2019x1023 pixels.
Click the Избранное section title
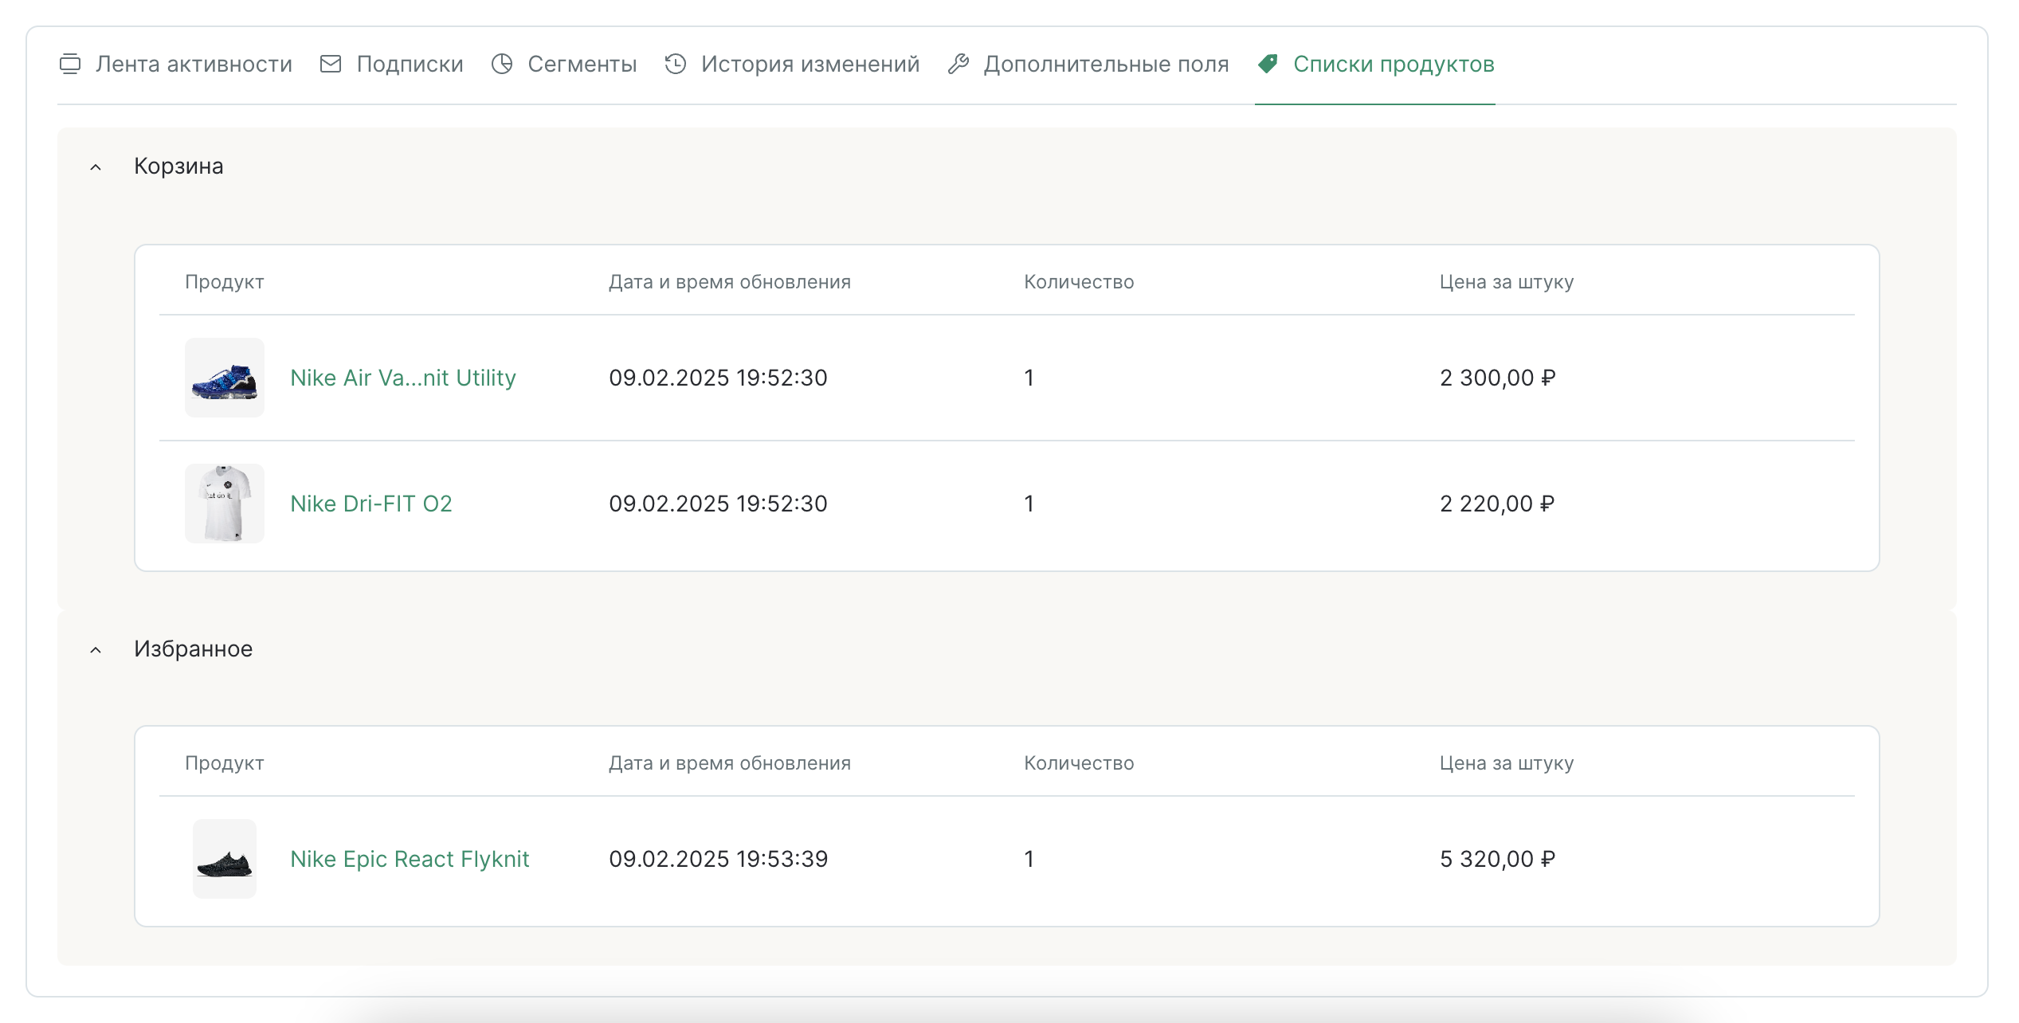(x=193, y=649)
